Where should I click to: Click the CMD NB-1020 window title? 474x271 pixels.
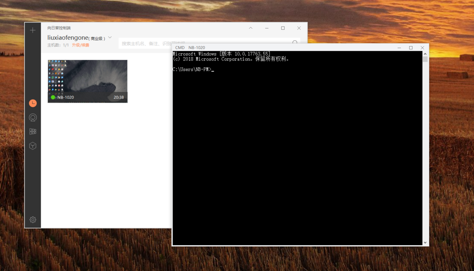[x=190, y=47]
